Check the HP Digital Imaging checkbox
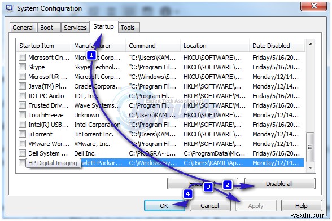 (22, 163)
